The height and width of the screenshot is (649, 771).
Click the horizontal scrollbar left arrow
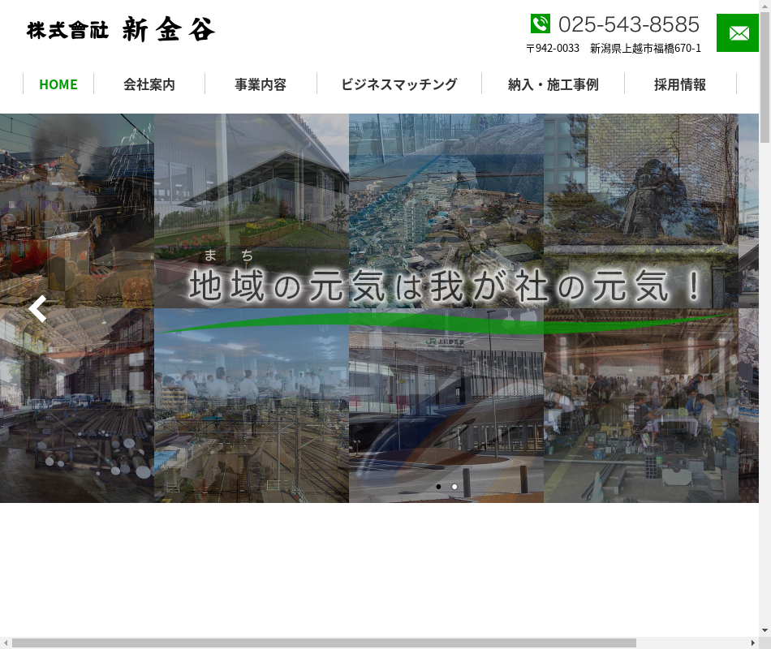tap(6, 643)
